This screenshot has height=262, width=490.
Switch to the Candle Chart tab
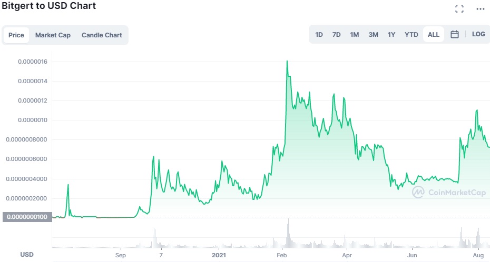pyautogui.click(x=102, y=35)
